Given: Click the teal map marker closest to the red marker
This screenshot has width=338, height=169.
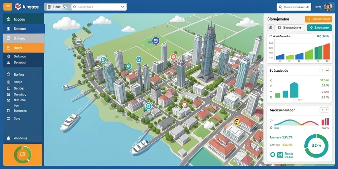Looking at the screenshot, I should tap(148, 106).
